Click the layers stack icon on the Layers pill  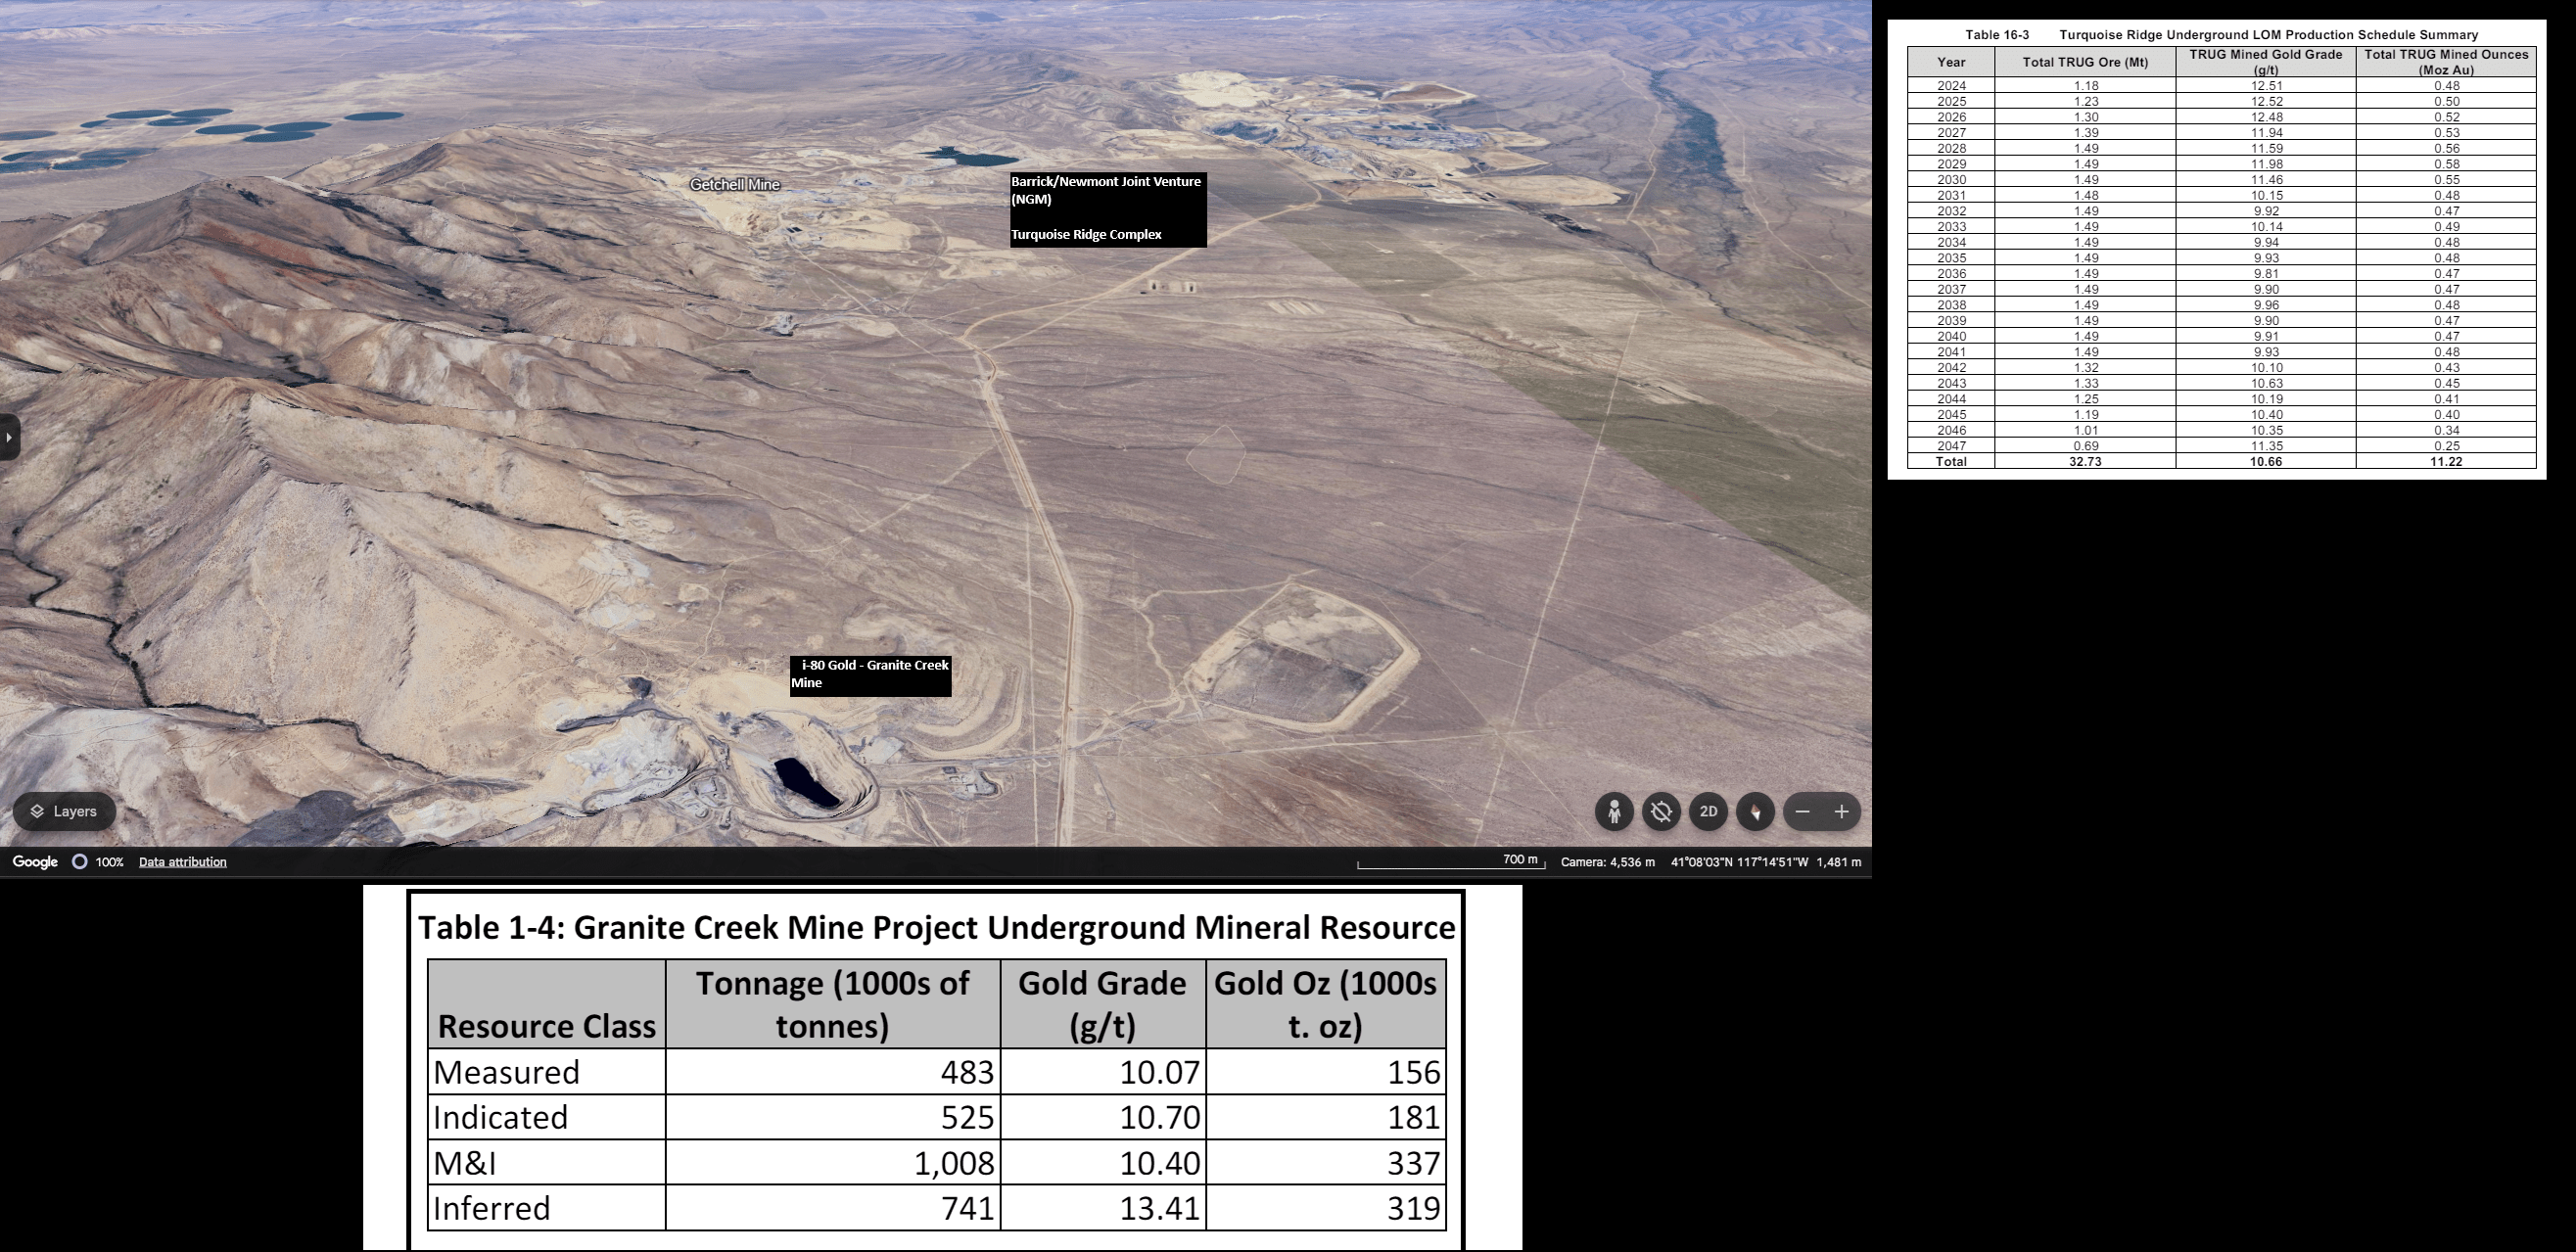pyautogui.click(x=39, y=811)
